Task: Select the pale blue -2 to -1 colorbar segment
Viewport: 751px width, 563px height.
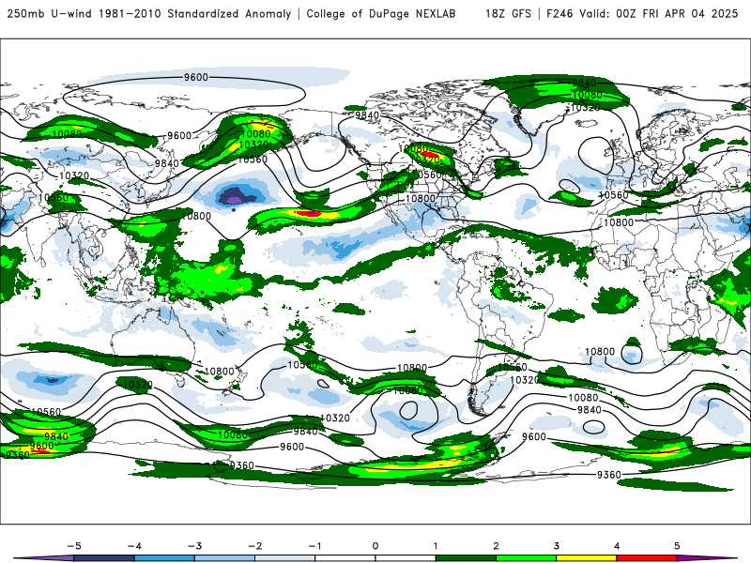Action: coord(285,558)
